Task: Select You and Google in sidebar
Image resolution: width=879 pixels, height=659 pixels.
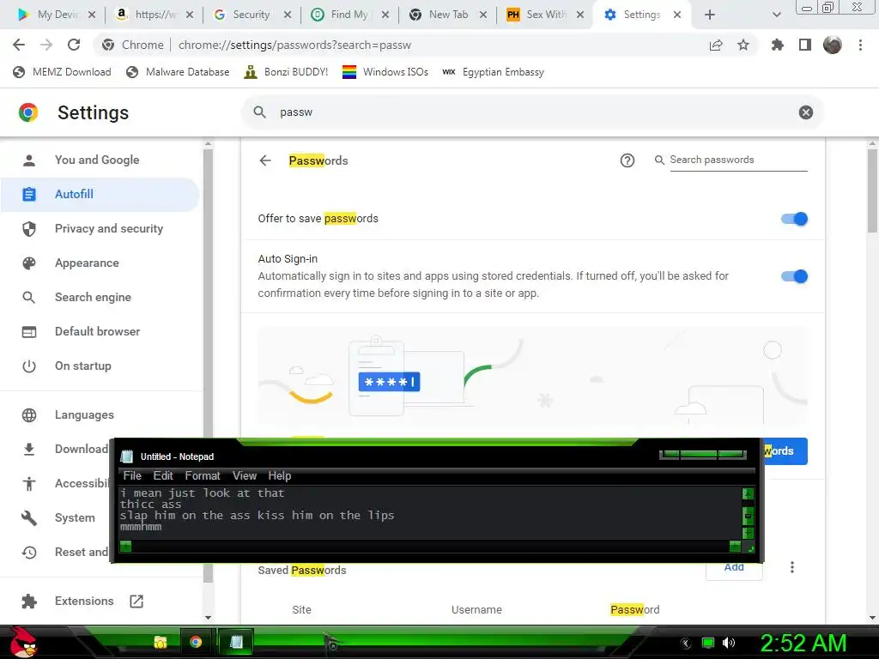Action: 101,160
